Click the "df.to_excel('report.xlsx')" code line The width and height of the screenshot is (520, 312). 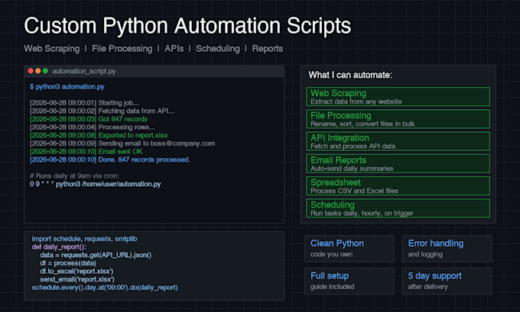pyautogui.click(x=76, y=272)
